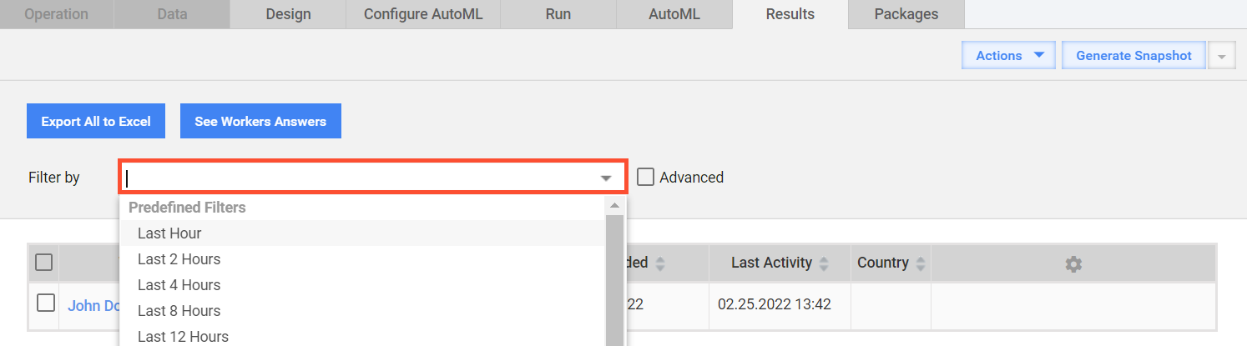Click the scrollbar up arrow in the filter list
Image resolution: width=1247 pixels, height=346 pixels.
pos(614,205)
